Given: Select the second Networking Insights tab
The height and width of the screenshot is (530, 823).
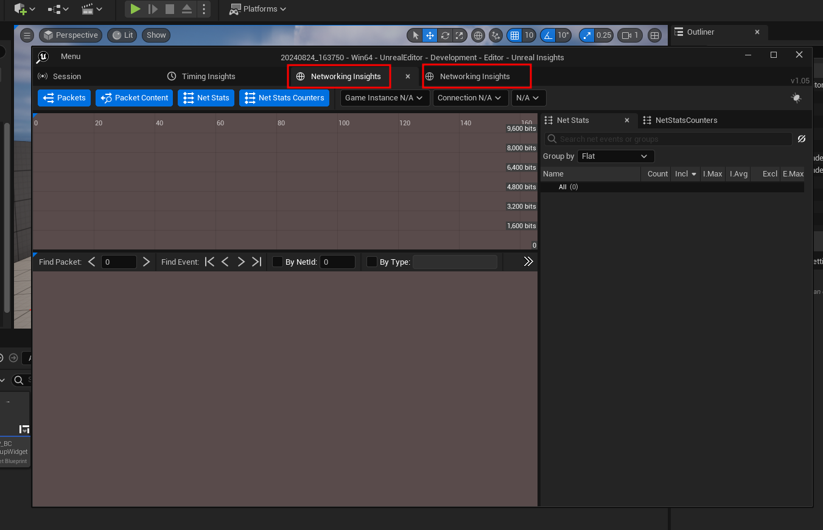Looking at the screenshot, I should 477,76.
